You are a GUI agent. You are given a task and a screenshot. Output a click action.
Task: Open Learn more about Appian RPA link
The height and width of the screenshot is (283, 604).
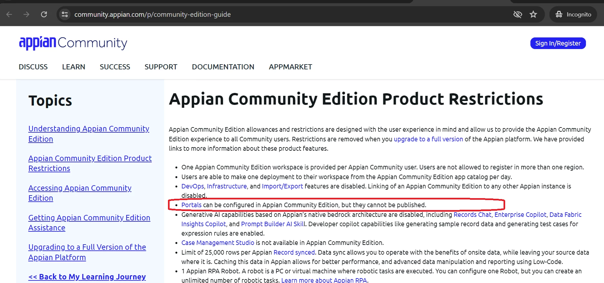coord(324,280)
